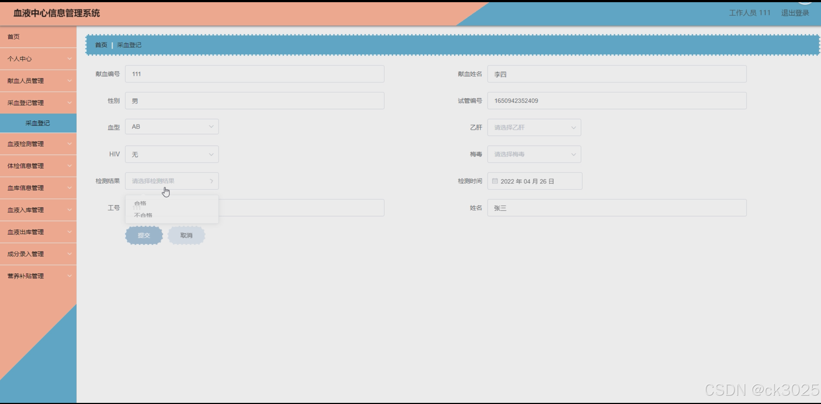Click the 血型 dropdown arrow icon

click(211, 127)
